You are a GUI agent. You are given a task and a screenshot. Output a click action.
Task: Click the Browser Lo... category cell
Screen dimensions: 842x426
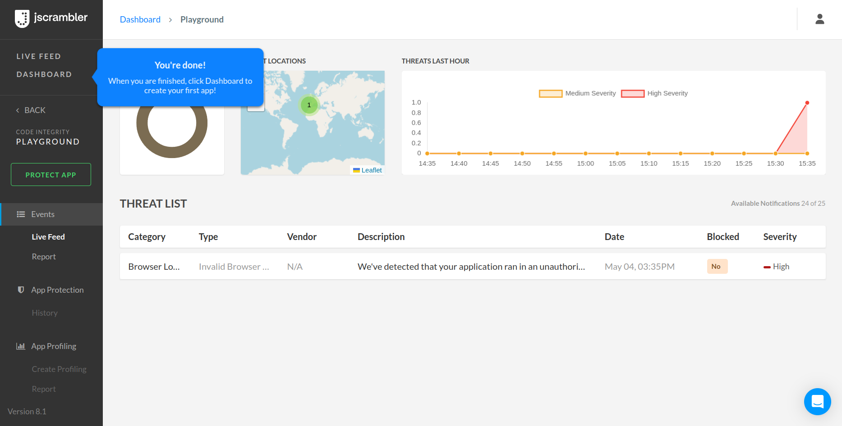pyautogui.click(x=154, y=267)
